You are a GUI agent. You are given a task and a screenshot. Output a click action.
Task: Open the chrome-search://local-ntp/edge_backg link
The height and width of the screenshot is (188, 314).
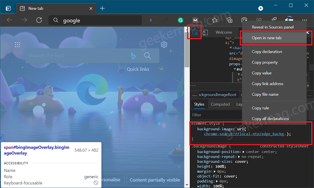[x=245, y=134]
